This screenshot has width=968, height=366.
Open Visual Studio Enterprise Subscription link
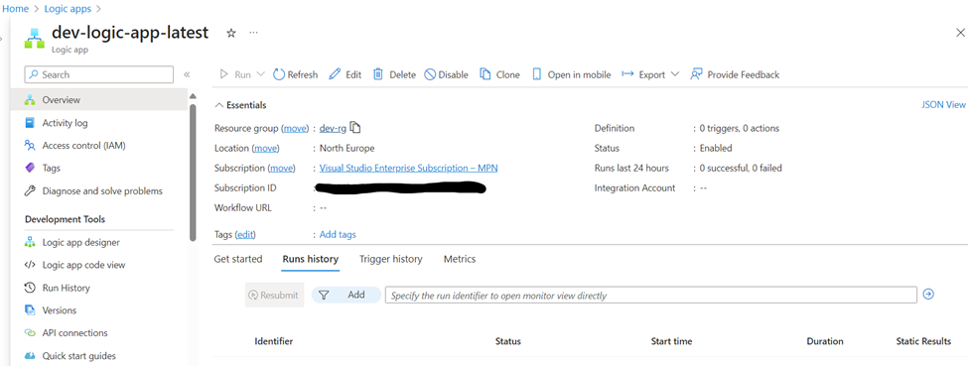(408, 168)
